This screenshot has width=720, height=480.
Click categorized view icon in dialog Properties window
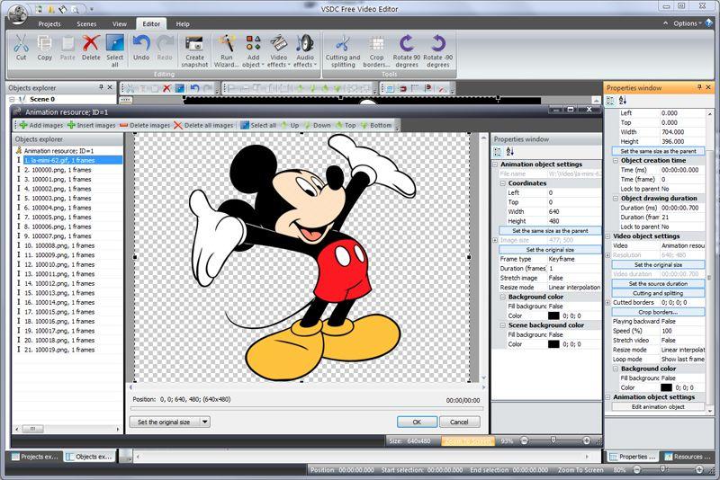pyautogui.click(x=498, y=152)
